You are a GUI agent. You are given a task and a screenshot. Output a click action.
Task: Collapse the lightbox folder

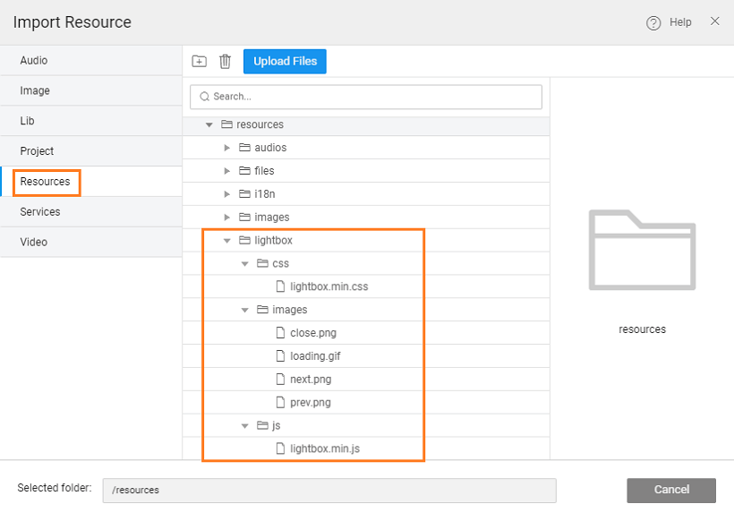(227, 241)
